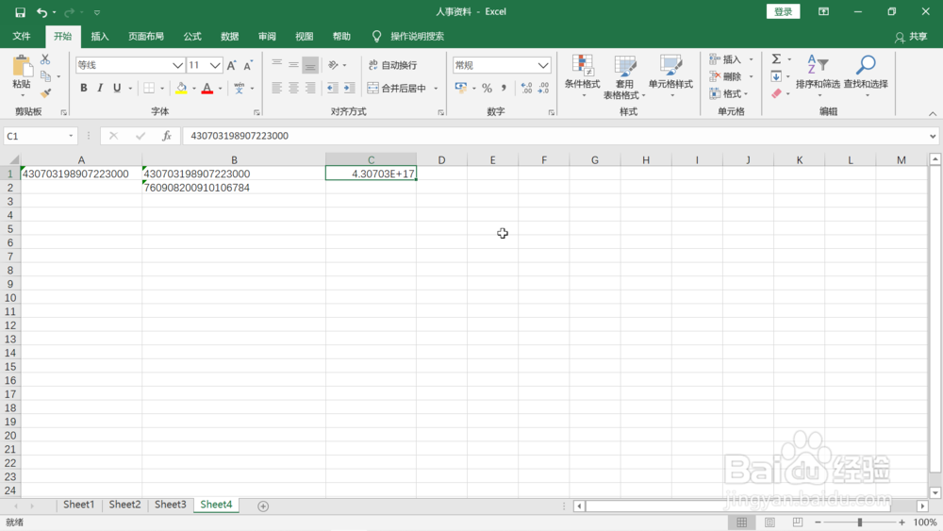
Task: Open the font name dropdown 等线
Action: (x=177, y=65)
